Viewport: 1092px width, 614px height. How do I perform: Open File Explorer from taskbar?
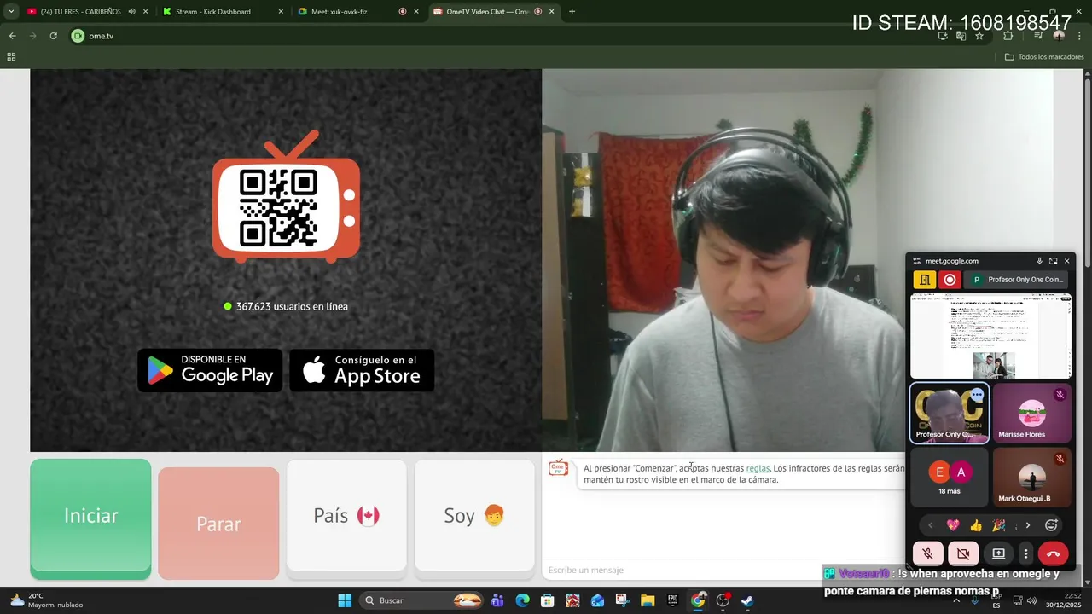point(648,600)
